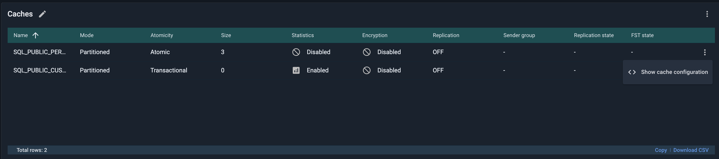Image resolution: width=719 pixels, height=159 pixels.
Task: Click encryption disabled icon for SQL_PUBLIC_PER row
Action: tap(366, 52)
